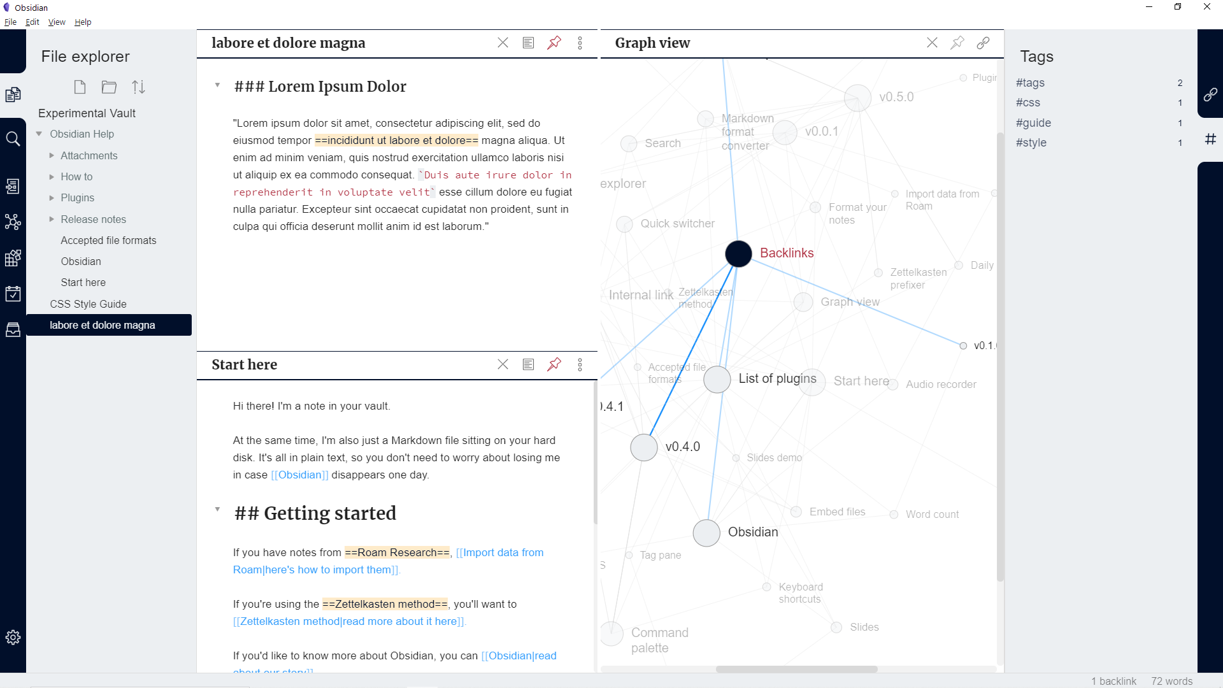1223x688 pixels.
Task: Collapse the Obsidian Help folder
Action: click(39, 134)
